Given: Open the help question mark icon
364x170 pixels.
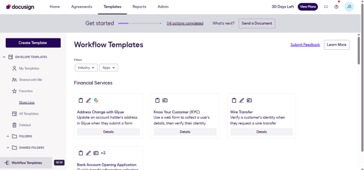Looking at the screenshot, I should pos(336,7).
